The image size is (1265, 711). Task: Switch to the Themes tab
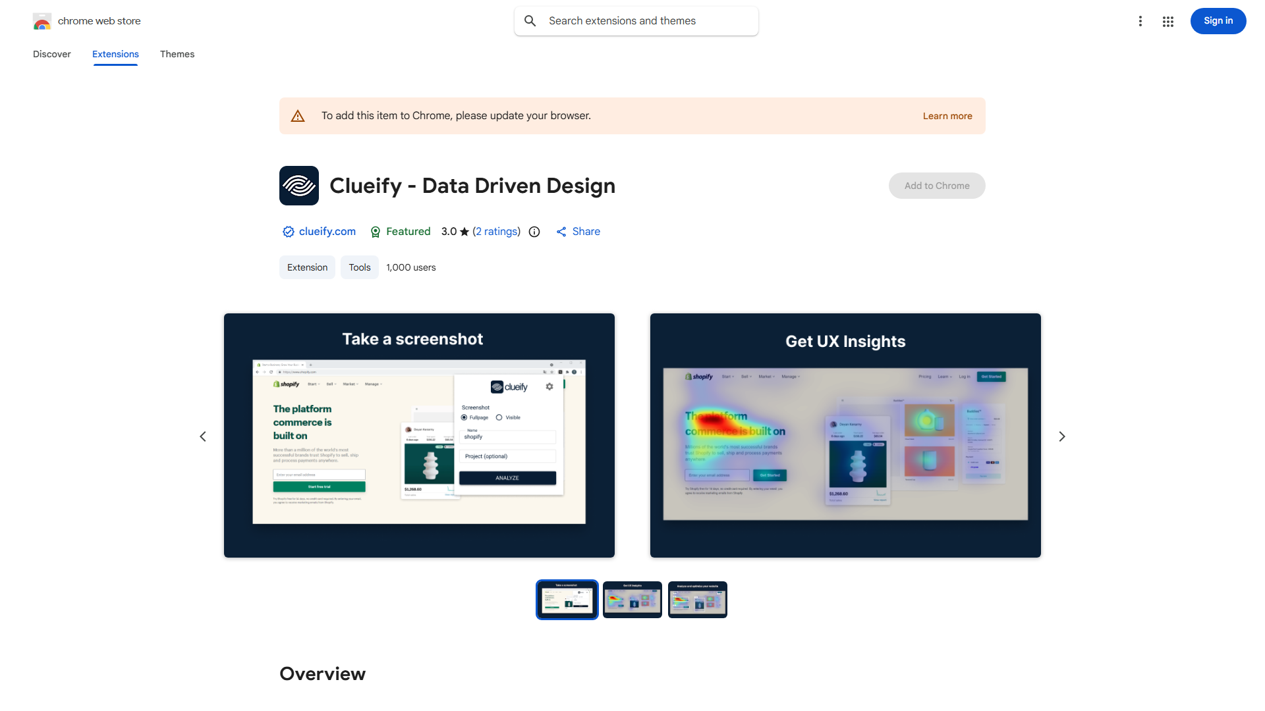click(177, 54)
